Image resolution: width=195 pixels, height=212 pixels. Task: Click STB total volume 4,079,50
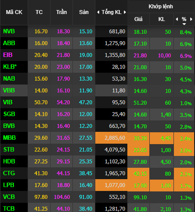pyautogui.click(x=115, y=150)
